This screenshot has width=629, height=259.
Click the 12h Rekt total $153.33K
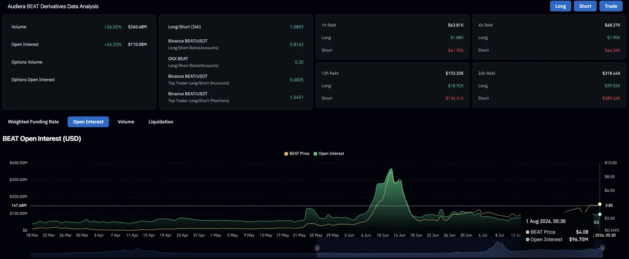pyautogui.click(x=455, y=73)
